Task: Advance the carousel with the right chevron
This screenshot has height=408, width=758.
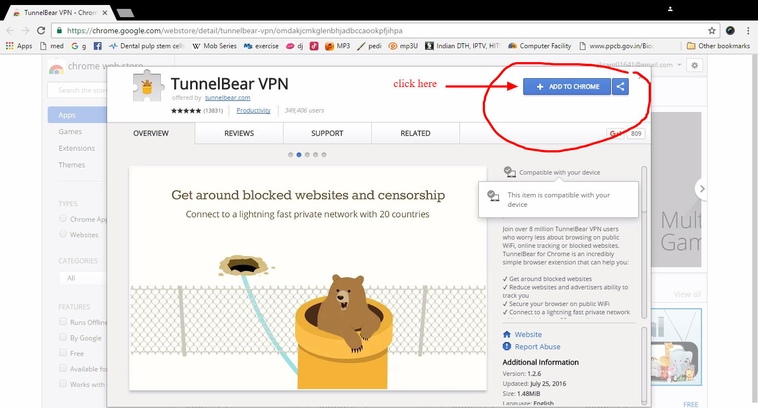Action: tap(702, 189)
